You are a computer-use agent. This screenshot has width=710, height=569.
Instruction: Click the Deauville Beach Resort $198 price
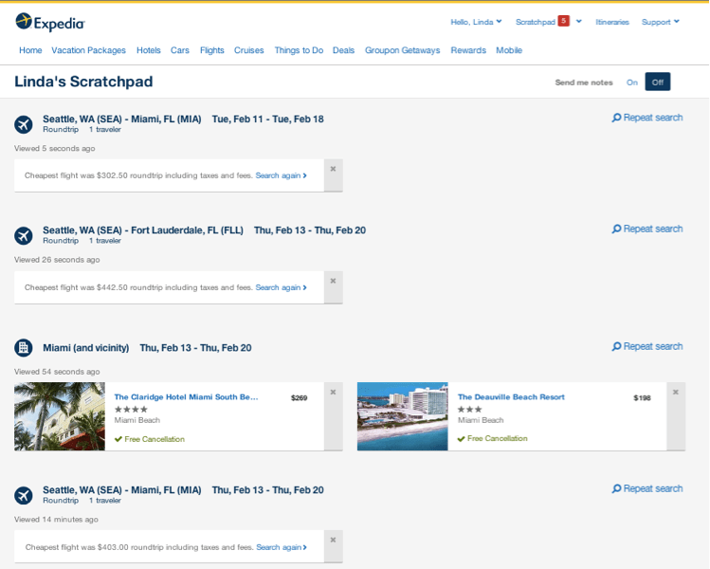[x=642, y=397]
